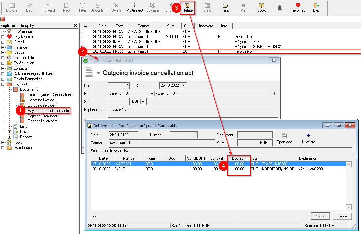The width and height of the screenshot is (361, 234).
Task: Close the Explorer panel with X
Action: pyautogui.click(x=76, y=25)
